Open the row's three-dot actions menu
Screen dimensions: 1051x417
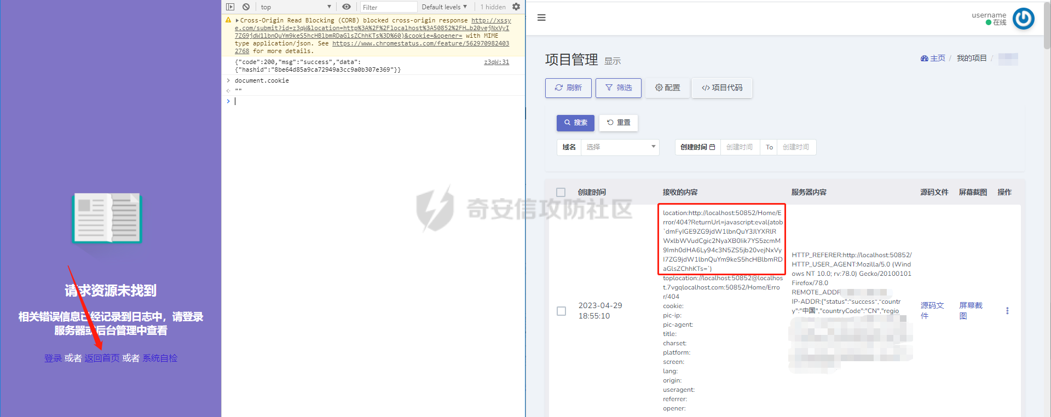coord(1007,311)
